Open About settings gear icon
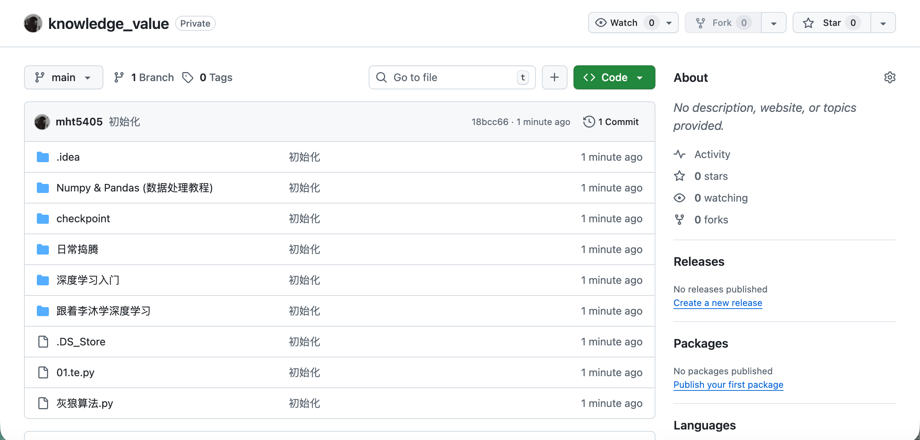The width and height of the screenshot is (920, 440). 890,77
